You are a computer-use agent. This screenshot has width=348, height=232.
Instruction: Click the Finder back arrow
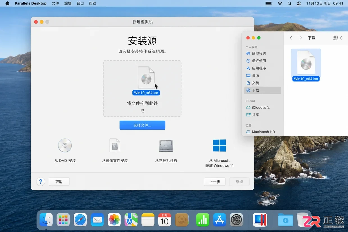(291, 38)
